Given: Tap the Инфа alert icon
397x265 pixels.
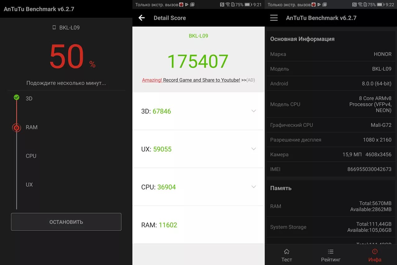Looking at the screenshot, I should [375, 251].
